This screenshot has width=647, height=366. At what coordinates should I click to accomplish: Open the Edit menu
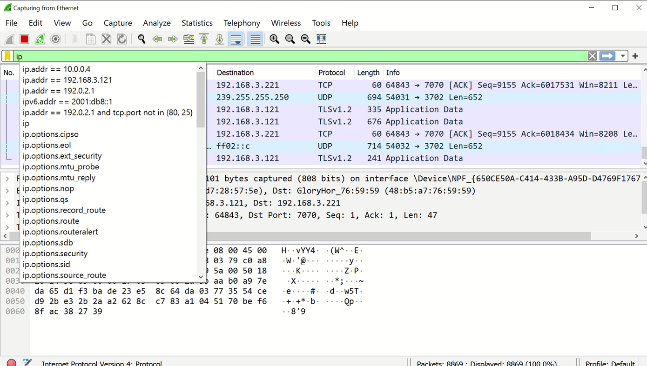coord(35,23)
